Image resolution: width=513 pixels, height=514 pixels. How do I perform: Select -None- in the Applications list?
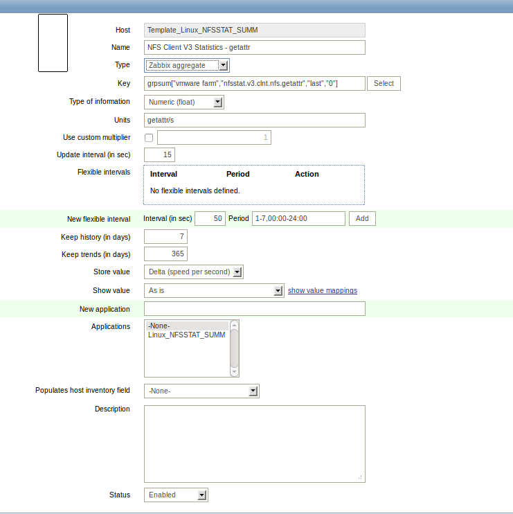click(187, 326)
